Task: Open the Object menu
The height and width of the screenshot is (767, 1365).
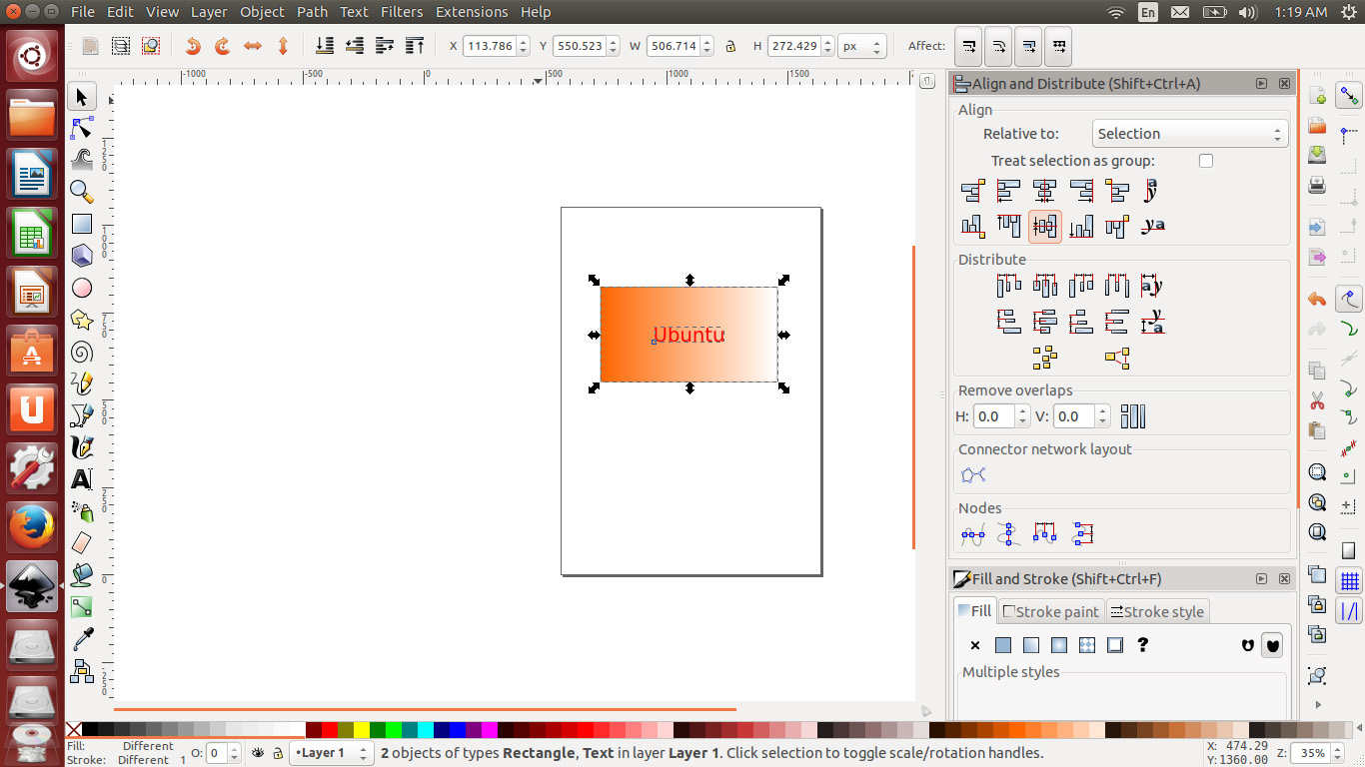Action: 262,12
